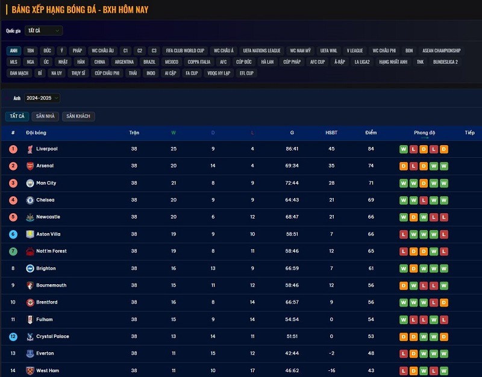Switch to the SÂN NHÀ home filter
Image resolution: width=482 pixels, height=377 pixels.
(45, 116)
